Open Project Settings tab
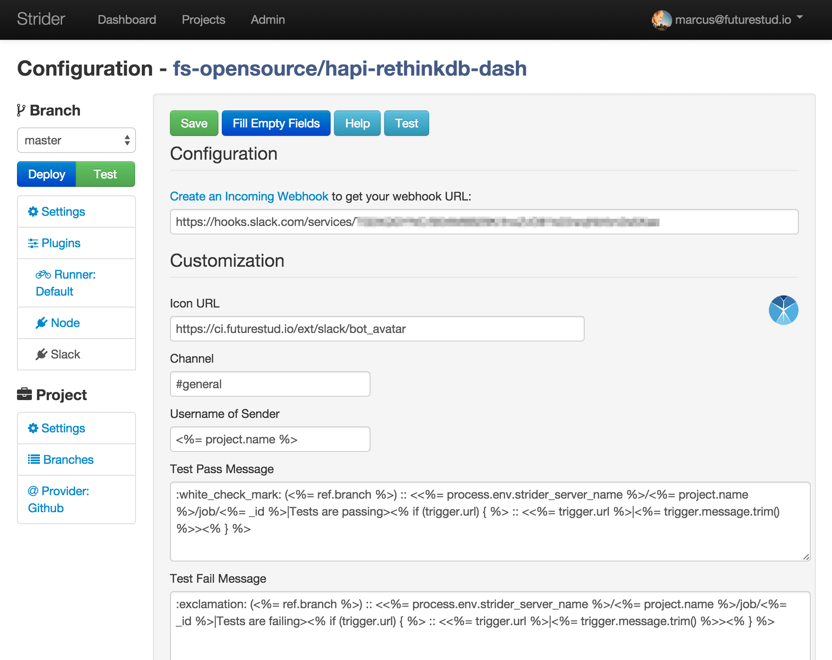The image size is (832, 660). pos(76,428)
